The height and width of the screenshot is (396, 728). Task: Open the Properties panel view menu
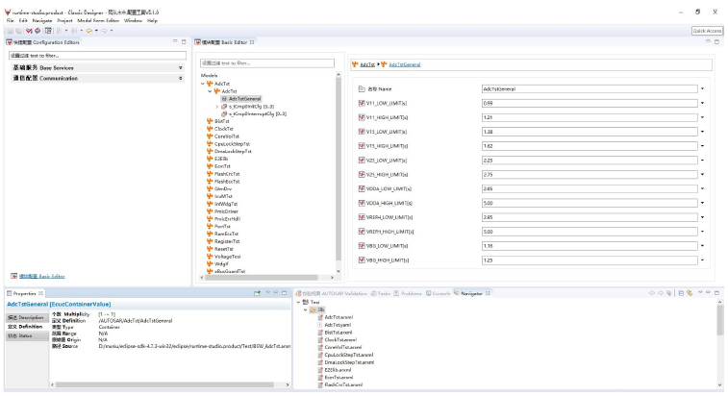tap(267, 293)
